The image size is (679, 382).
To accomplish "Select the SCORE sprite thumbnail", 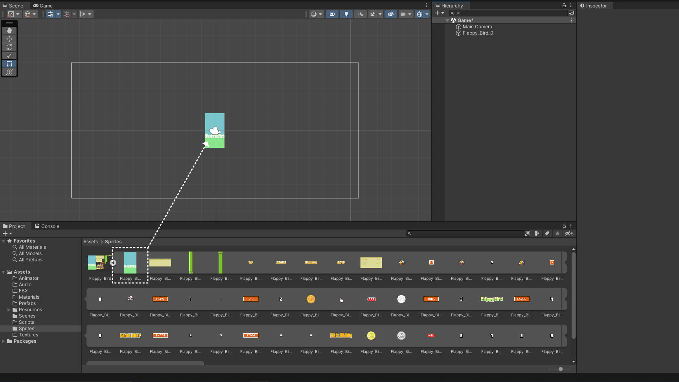I will click(522, 299).
